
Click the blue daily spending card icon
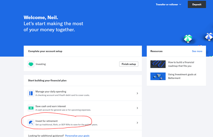(31, 93)
